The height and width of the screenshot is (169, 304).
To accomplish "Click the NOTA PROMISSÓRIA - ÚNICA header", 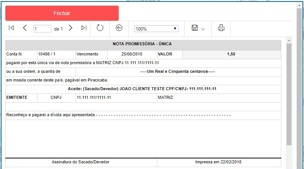I will click(x=142, y=44).
